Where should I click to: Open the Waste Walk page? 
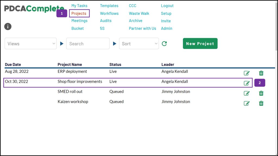point(139,14)
